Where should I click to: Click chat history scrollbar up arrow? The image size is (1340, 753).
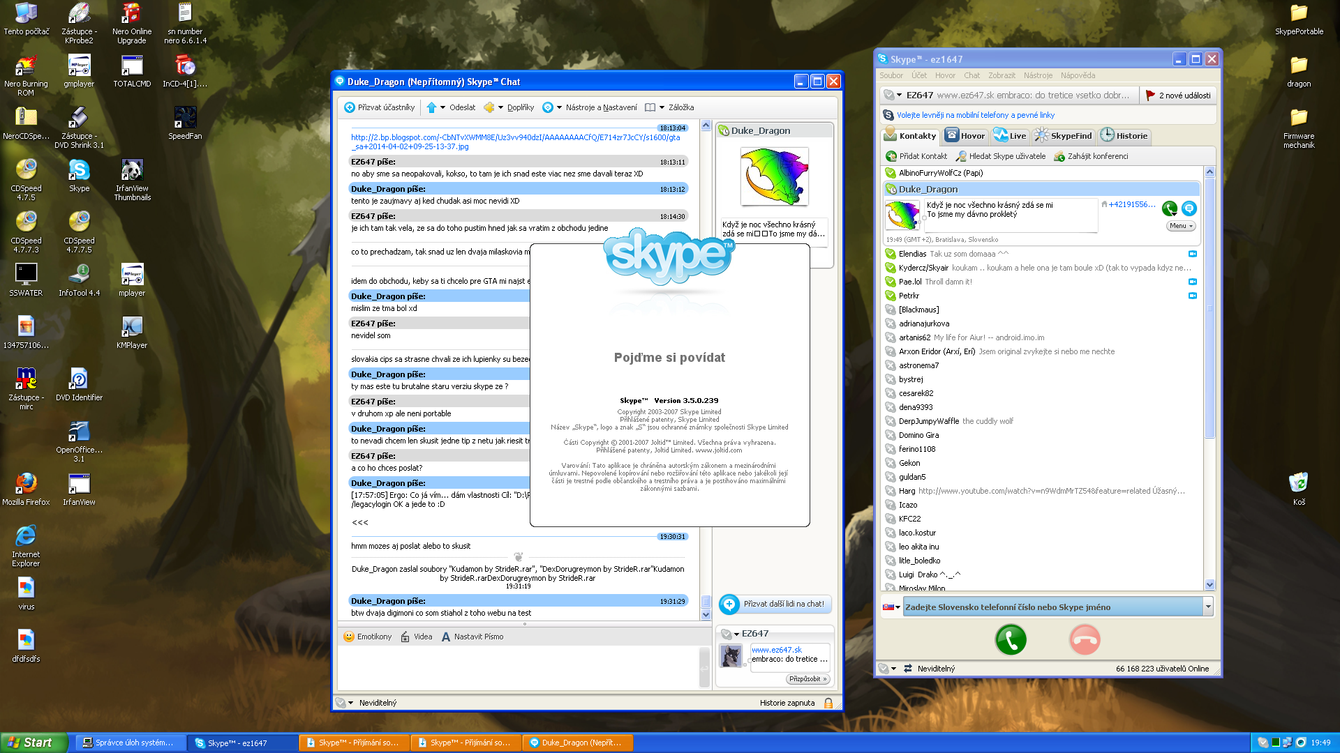706,126
